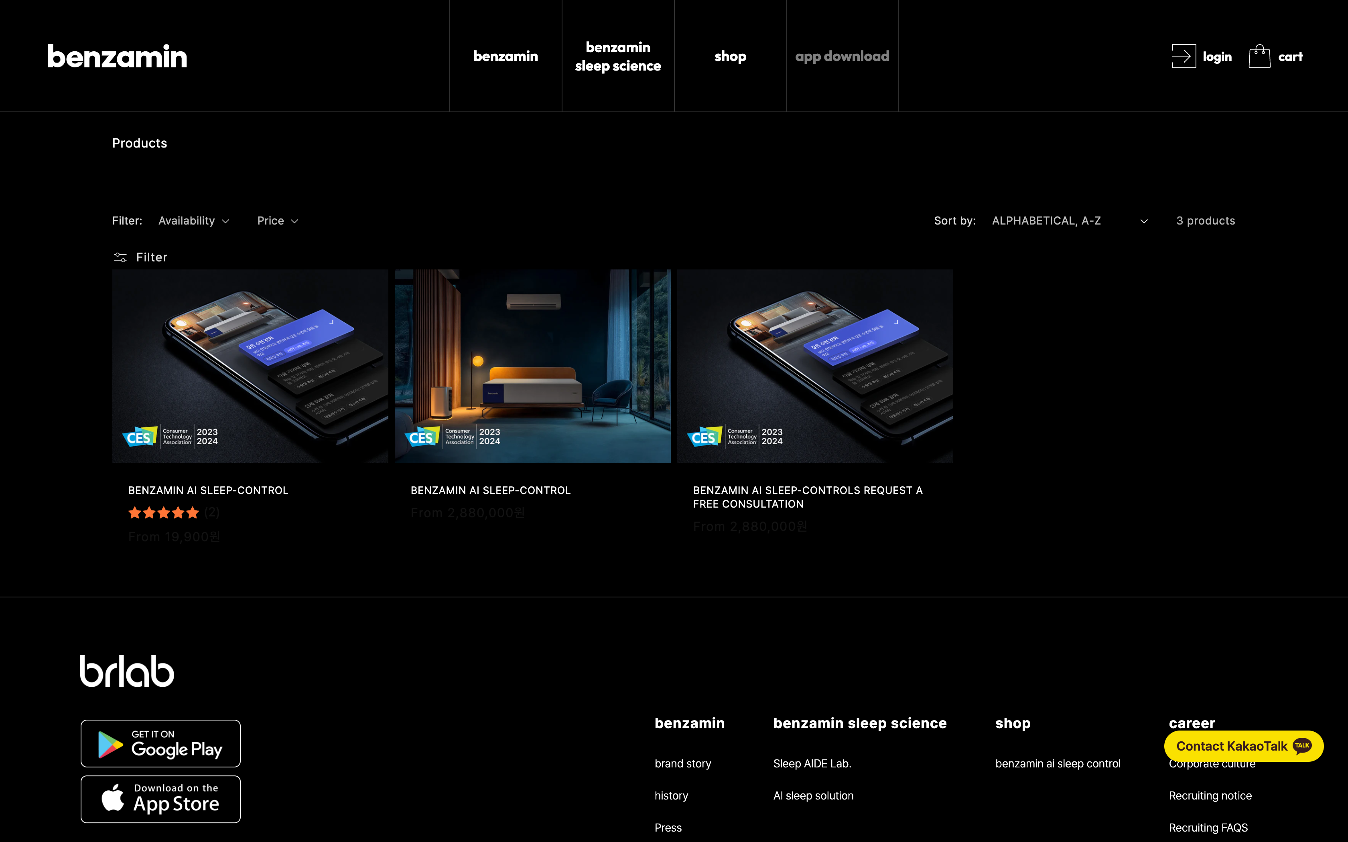Open the Press footer link
1348x842 pixels.
[x=668, y=828]
